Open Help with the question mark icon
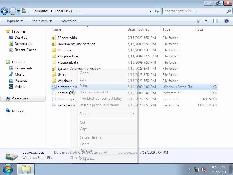This screenshot has height=175, width=233. tap(226, 21)
